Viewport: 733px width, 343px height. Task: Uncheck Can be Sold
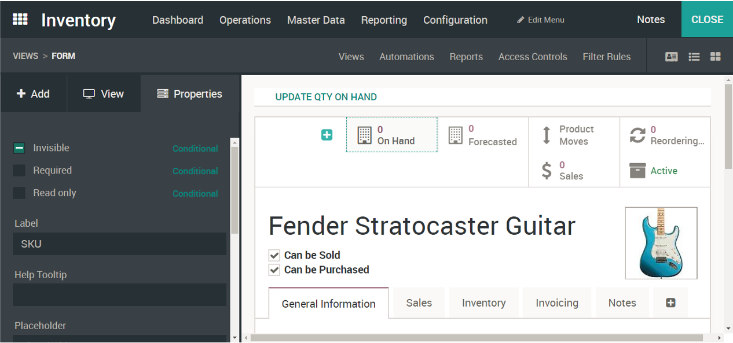tap(274, 255)
